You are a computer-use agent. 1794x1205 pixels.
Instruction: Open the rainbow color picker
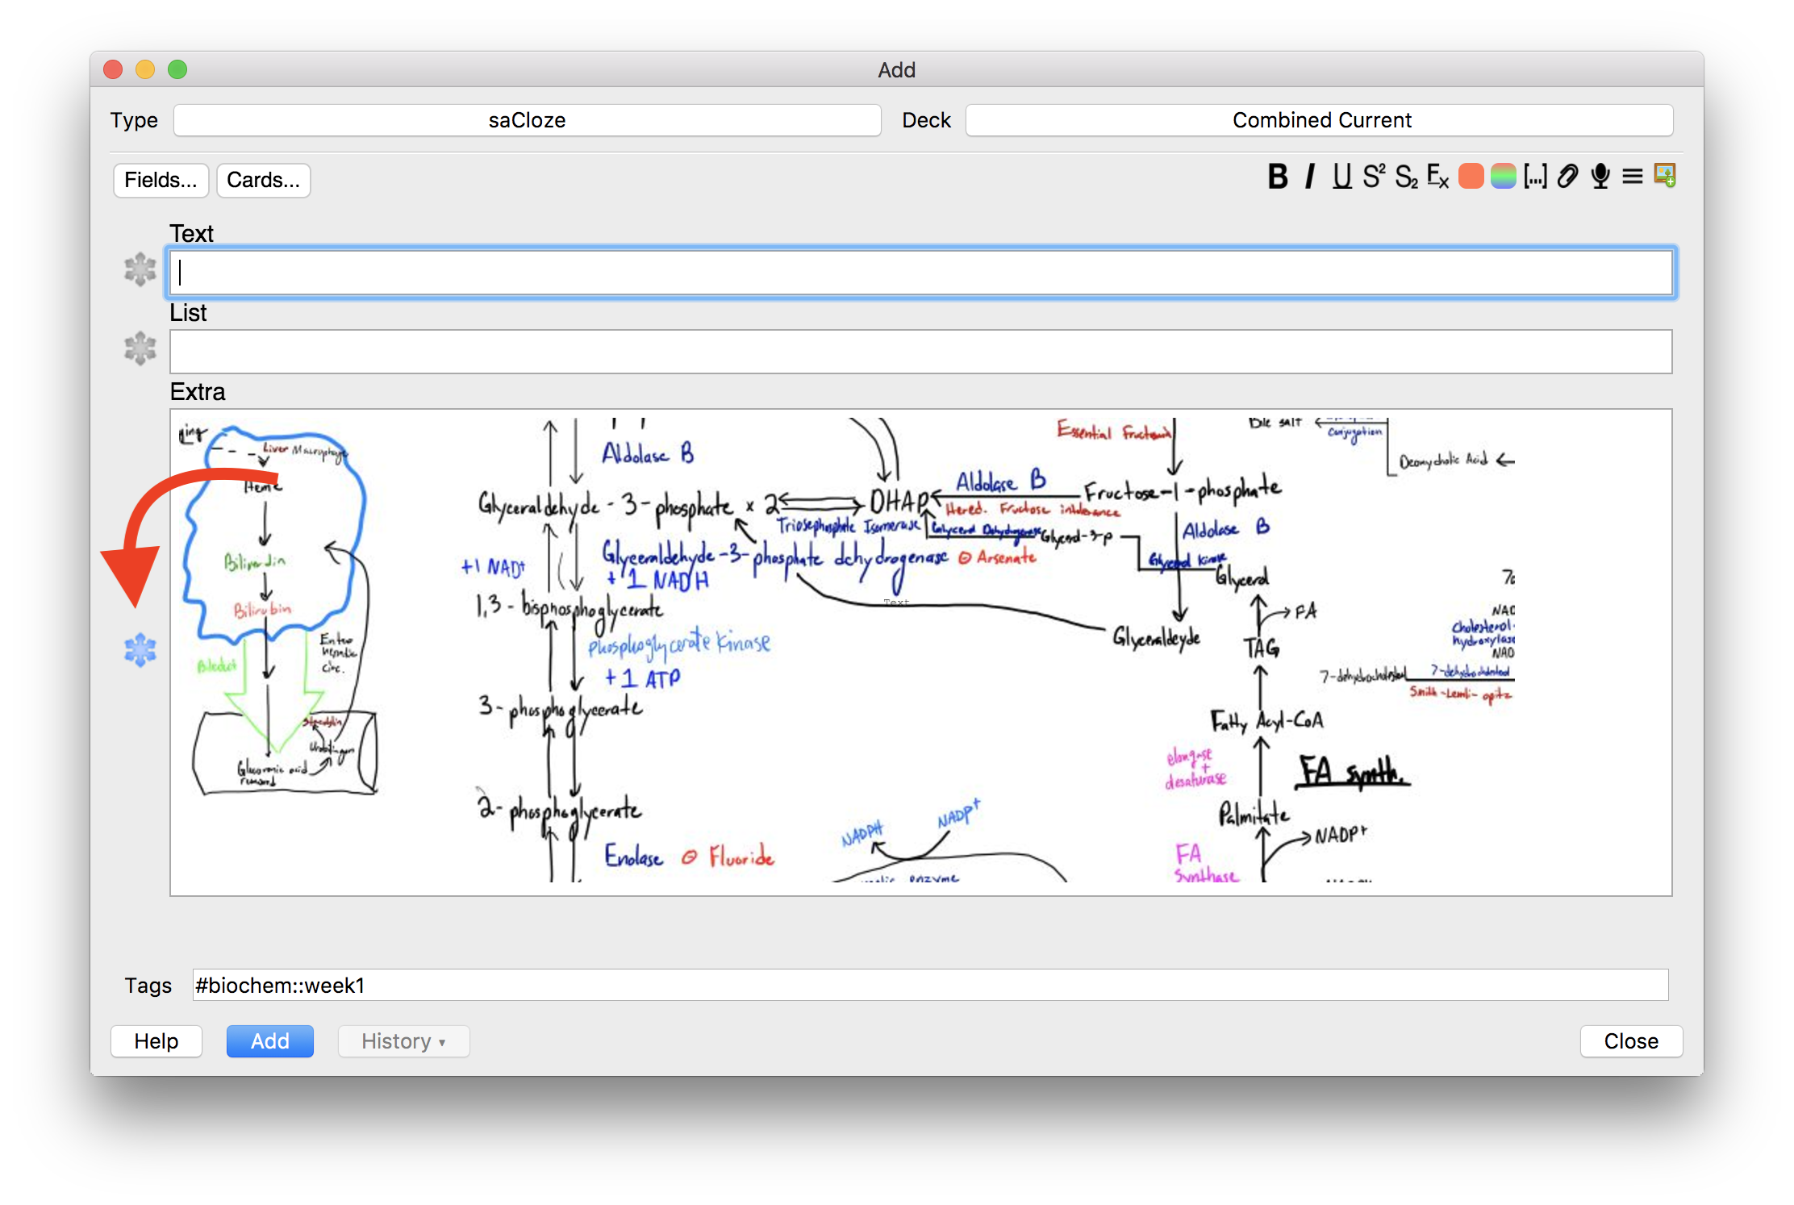pyautogui.click(x=1504, y=176)
